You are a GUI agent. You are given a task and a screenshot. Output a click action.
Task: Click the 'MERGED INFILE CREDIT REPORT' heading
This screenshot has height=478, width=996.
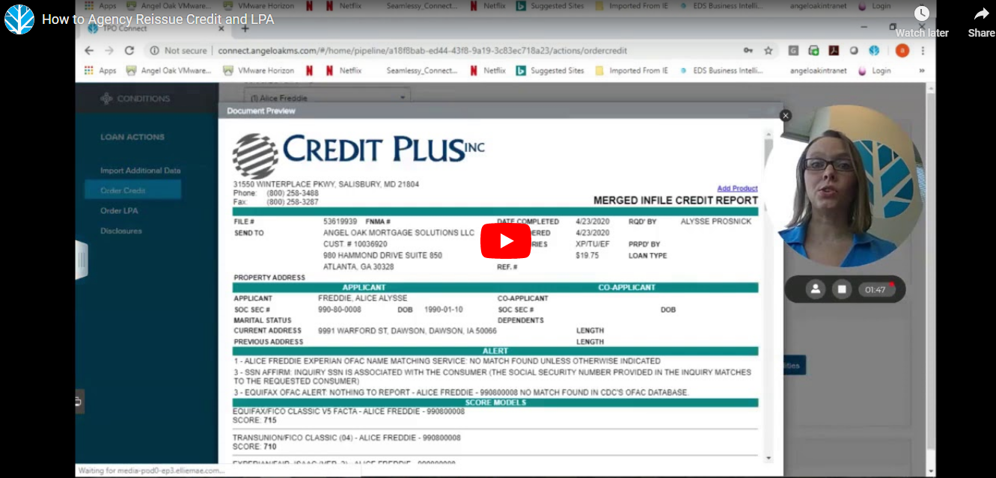[676, 200]
